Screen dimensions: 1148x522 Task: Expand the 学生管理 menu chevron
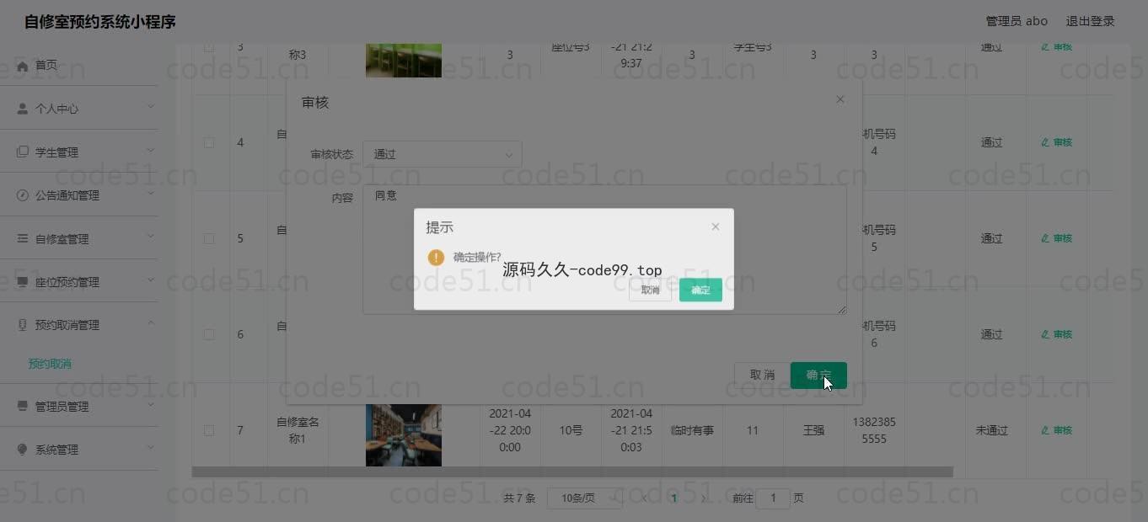pos(151,150)
